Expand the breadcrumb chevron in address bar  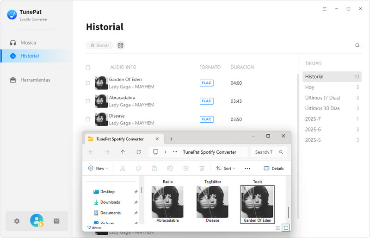tap(166, 152)
